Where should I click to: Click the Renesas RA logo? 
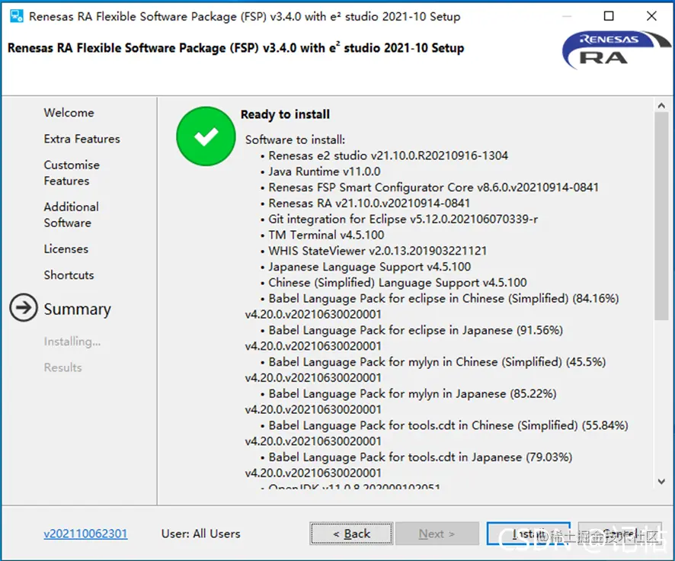point(616,50)
